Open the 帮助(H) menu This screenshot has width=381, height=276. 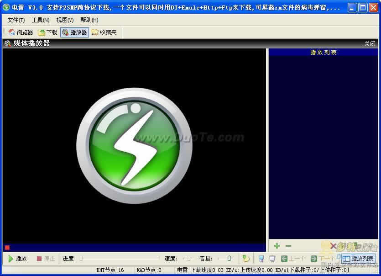(x=89, y=20)
